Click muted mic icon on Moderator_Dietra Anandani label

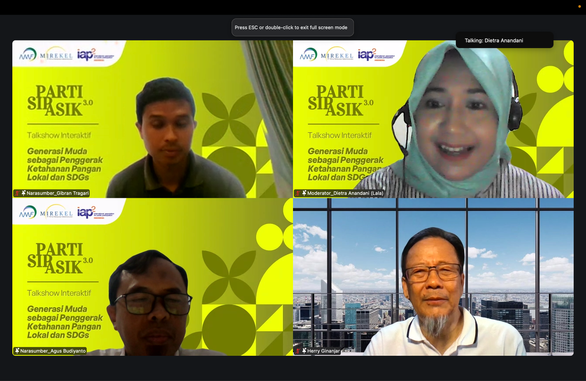(x=298, y=193)
